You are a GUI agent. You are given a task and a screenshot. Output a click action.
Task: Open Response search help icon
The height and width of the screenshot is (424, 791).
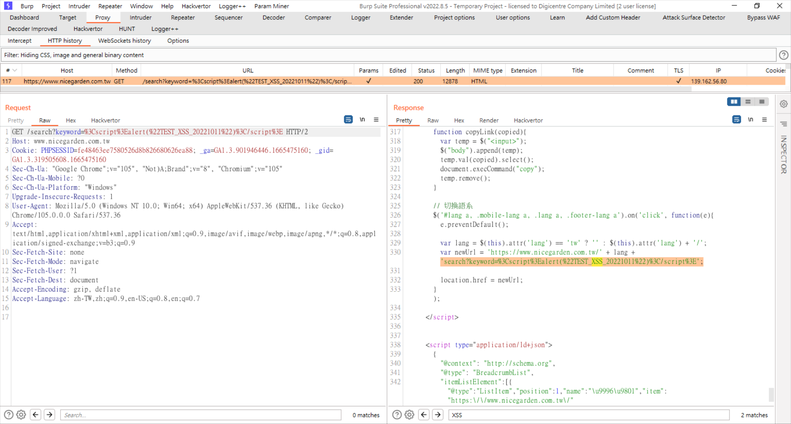pyautogui.click(x=397, y=415)
